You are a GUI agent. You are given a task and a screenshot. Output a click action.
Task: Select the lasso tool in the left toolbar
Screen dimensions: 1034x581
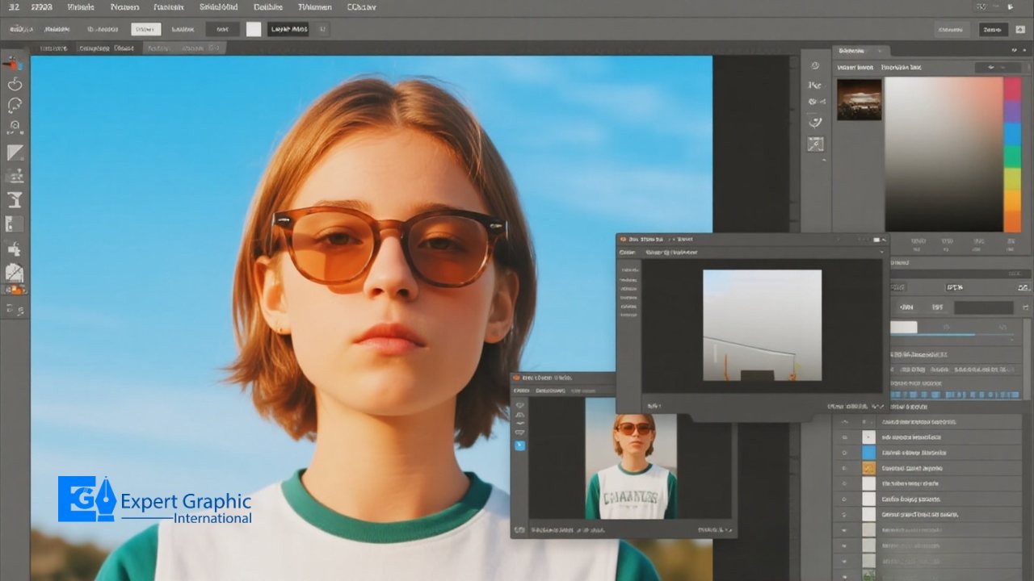click(x=15, y=106)
